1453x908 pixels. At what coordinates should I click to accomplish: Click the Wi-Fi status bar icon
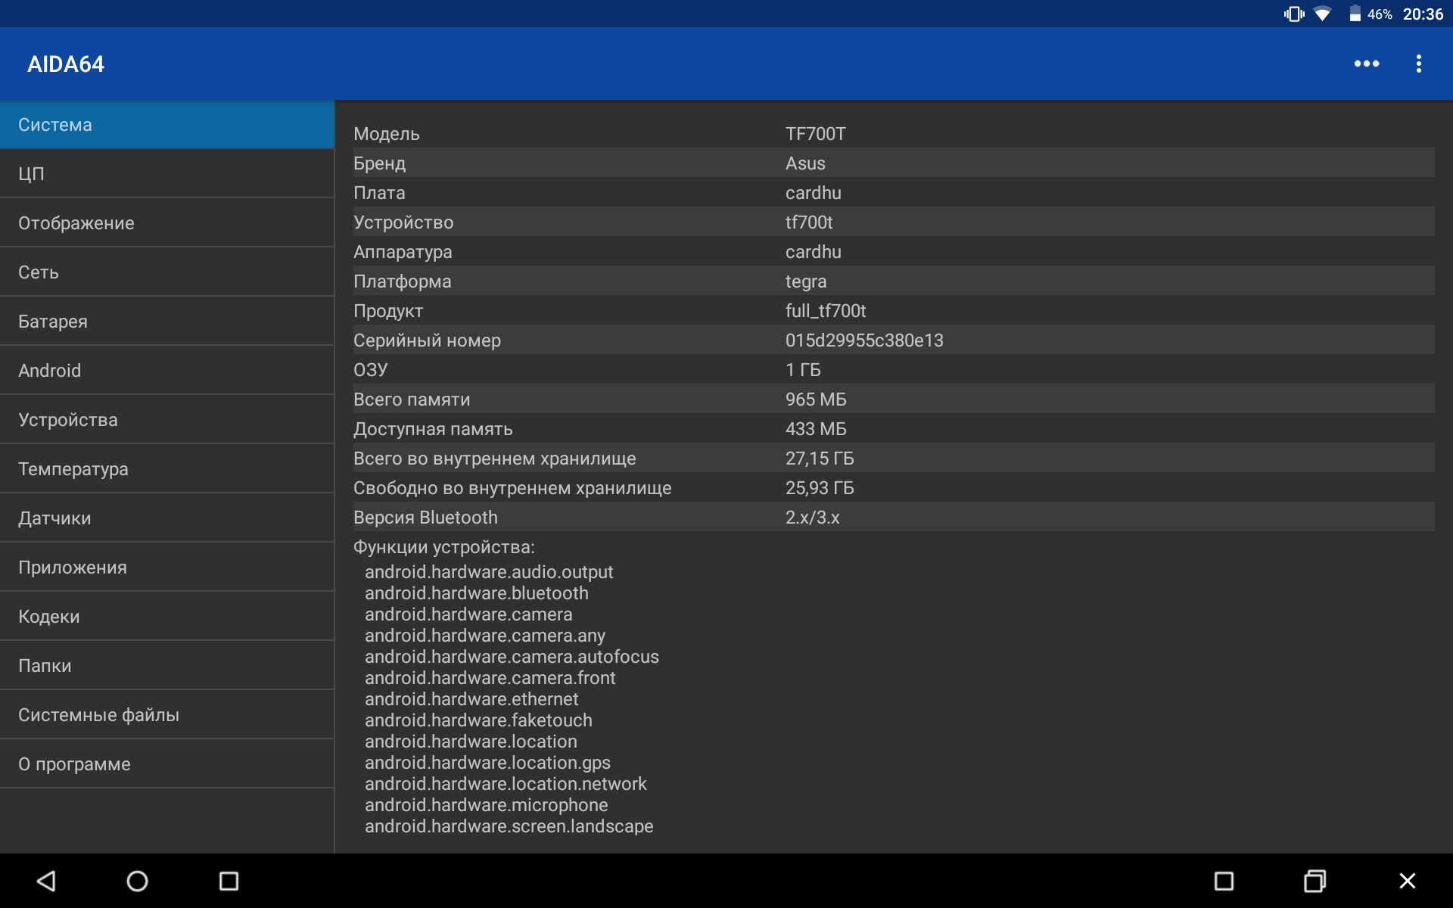pyautogui.click(x=1322, y=14)
